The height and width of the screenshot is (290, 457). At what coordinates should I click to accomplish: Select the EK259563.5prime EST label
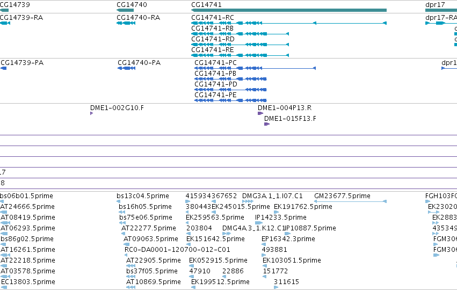coord(215,218)
